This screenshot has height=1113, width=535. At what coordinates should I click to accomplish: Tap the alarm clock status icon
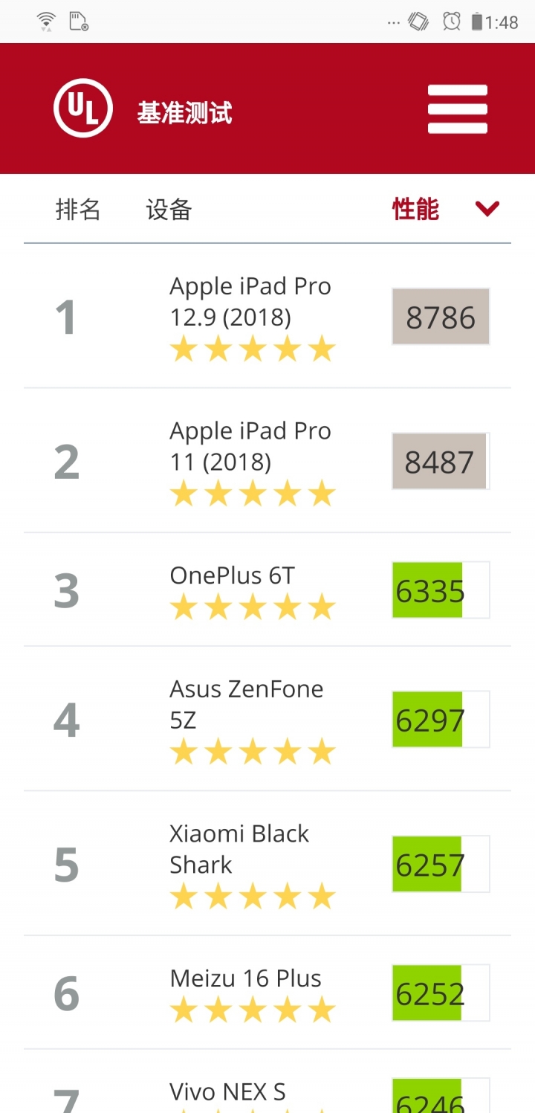452,22
